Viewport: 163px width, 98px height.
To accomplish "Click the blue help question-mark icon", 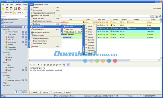I will (x=160, y=16).
